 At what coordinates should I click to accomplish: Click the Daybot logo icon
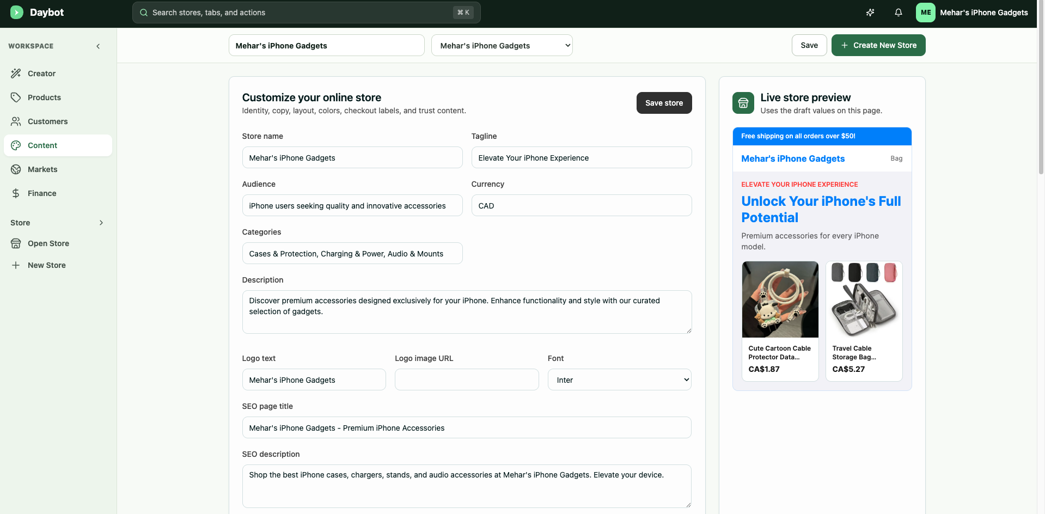[x=17, y=12]
